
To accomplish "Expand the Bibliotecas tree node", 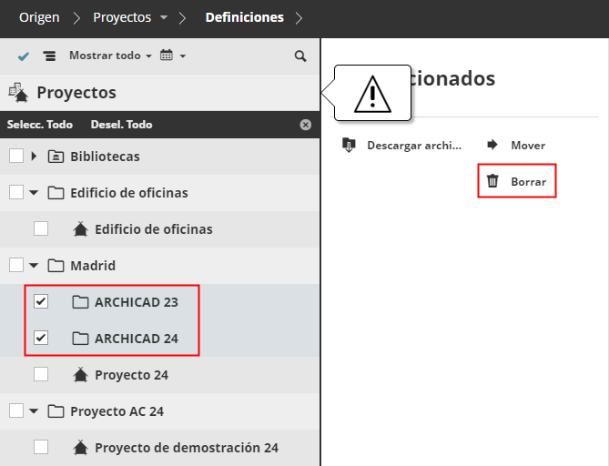I will [x=34, y=157].
